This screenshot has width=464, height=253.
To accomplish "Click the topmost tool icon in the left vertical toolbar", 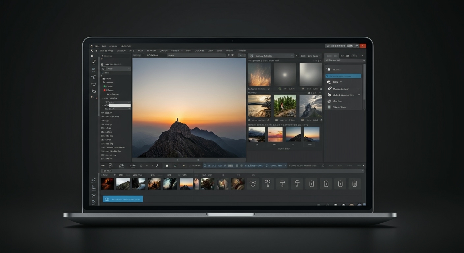I will 92,55.
